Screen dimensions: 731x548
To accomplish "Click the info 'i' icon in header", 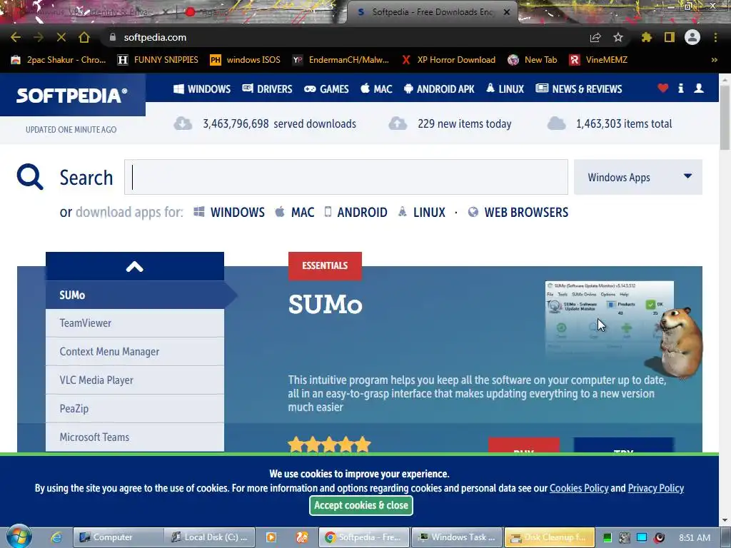I will pos(680,88).
